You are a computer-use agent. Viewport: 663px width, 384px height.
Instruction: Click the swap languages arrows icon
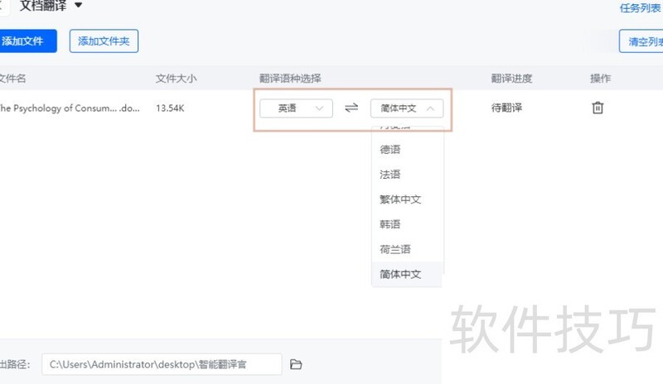pyautogui.click(x=351, y=108)
